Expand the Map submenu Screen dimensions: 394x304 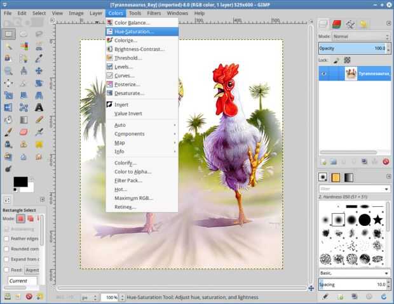142,143
